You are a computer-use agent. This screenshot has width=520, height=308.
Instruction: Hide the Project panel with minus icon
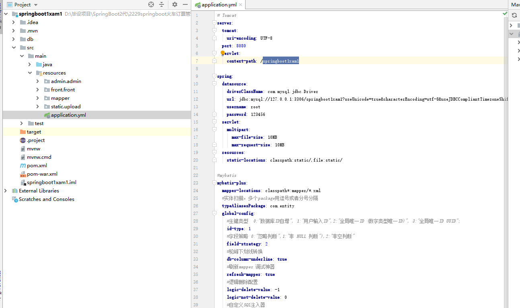point(185,4)
